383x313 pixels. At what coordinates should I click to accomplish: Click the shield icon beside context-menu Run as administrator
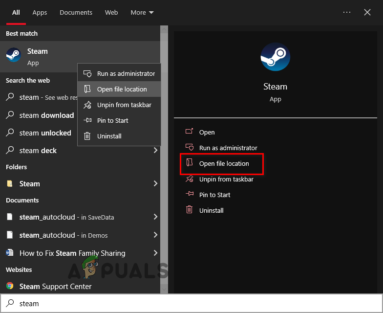[x=87, y=73]
